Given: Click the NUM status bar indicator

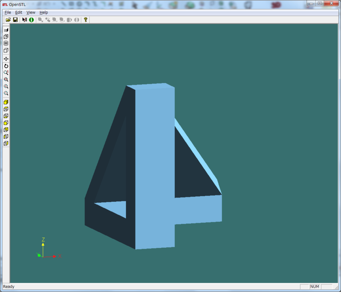Looking at the screenshot, I should (315, 286).
